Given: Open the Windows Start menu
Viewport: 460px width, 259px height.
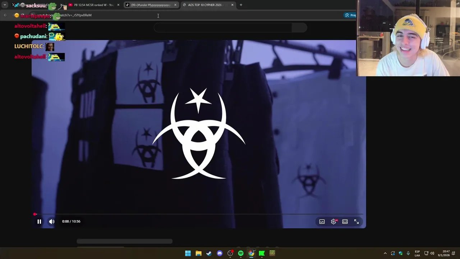Looking at the screenshot, I should pos(188,253).
